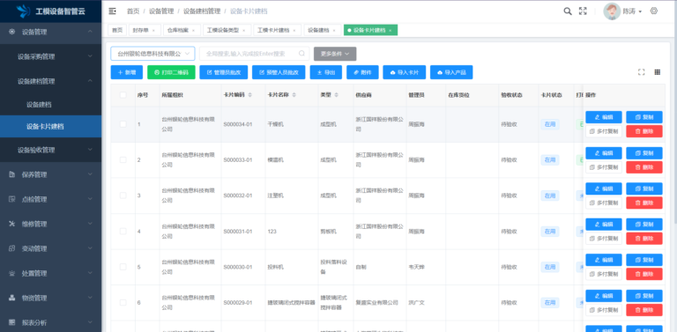Tick the select-all checkbox in table header
This screenshot has height=332, width=677.
coord(123,95)
